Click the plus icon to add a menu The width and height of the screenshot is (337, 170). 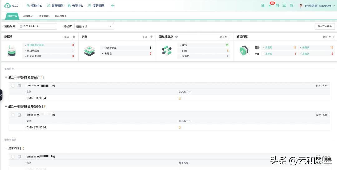[113, 6]
